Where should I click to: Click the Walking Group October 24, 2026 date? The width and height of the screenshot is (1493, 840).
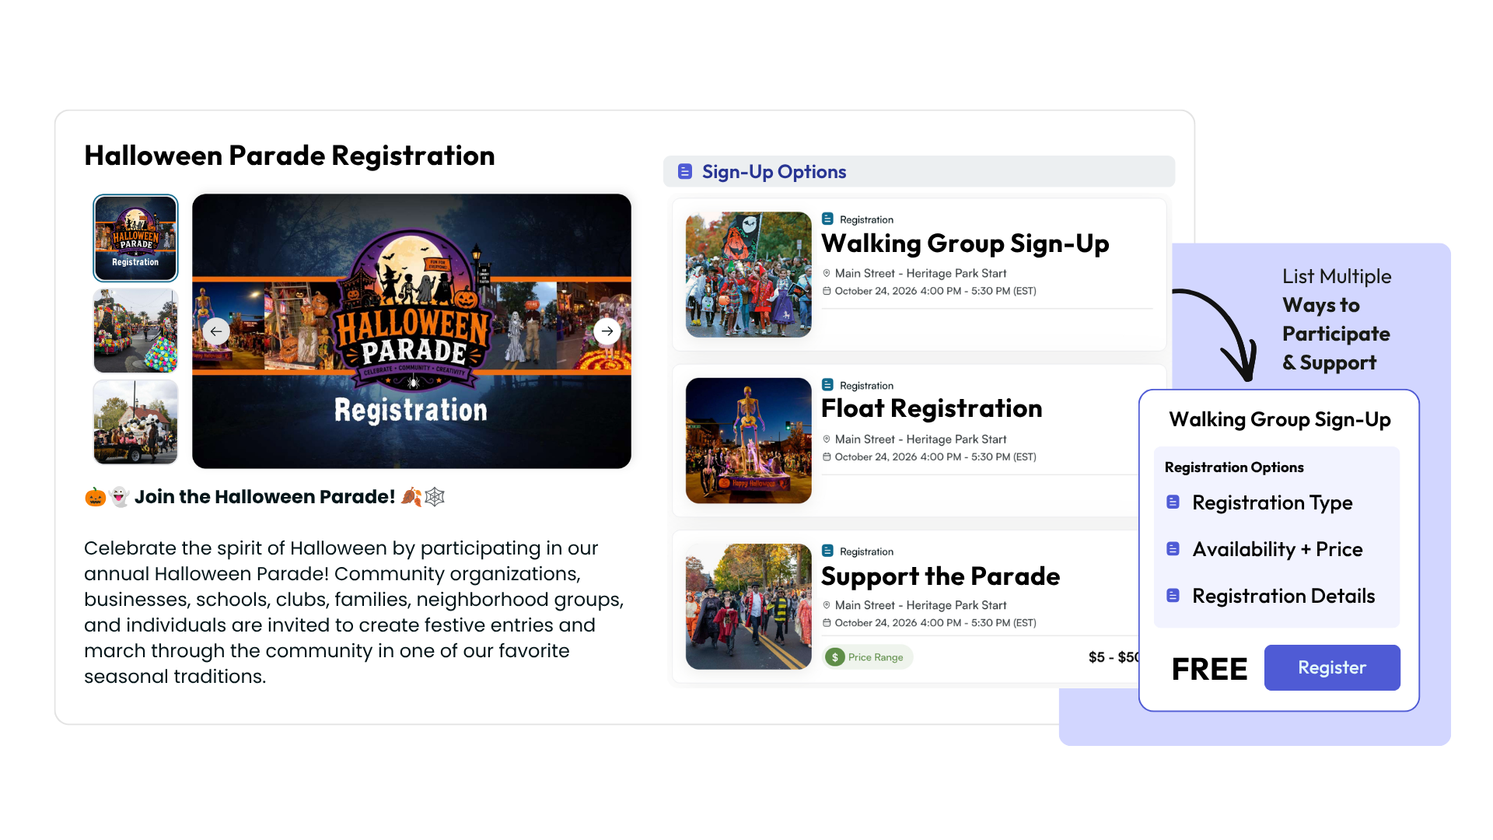[x=935, y=291]
